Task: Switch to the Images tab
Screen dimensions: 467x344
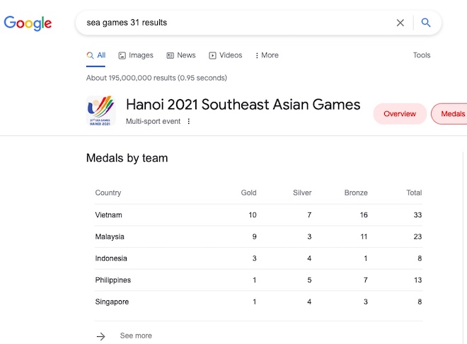Action: click(x=136, y=55)
